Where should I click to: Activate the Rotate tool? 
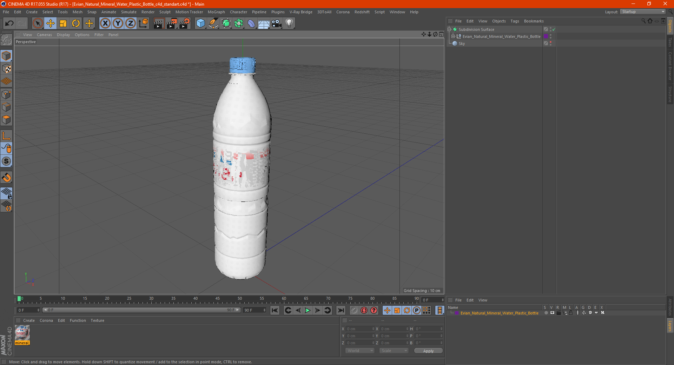(x=76, y=24)
